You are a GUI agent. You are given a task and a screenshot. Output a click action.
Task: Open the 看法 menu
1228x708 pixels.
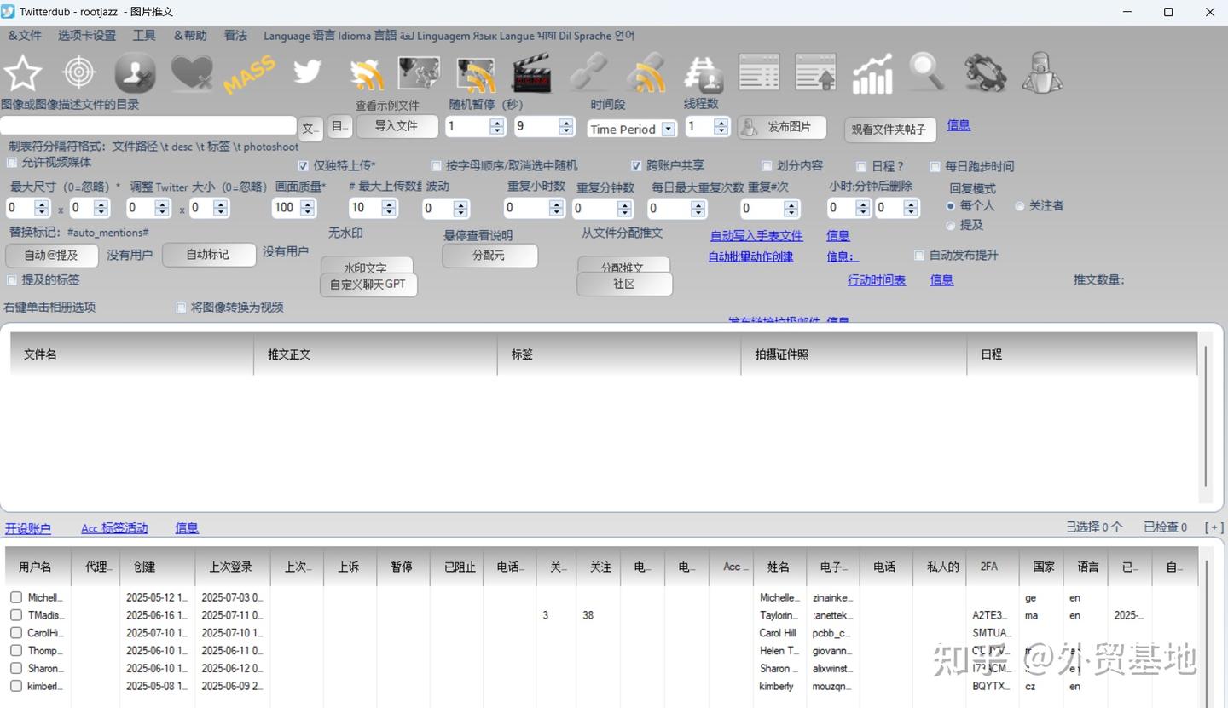pos(235,36)
